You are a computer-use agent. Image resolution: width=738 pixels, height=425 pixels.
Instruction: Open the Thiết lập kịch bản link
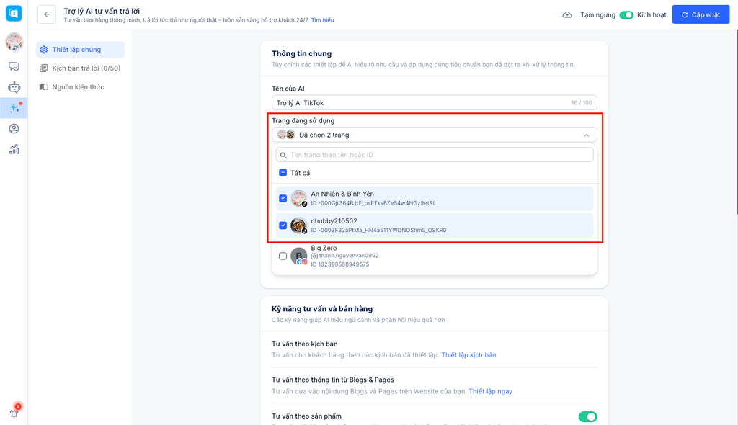[468, 355]
